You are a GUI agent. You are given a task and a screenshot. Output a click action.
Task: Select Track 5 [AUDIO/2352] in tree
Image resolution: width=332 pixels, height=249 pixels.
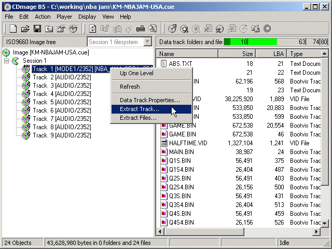pyautogui.click(x=62, y=102)
